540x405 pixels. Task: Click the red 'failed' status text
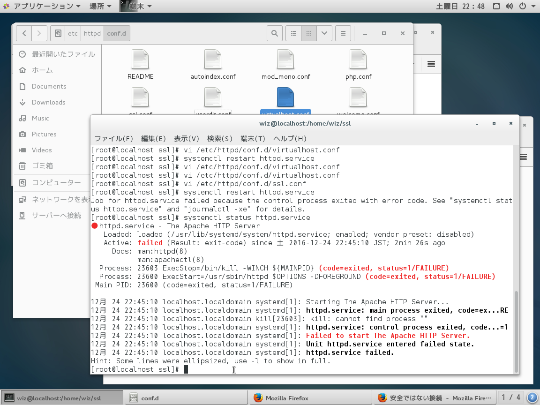pyautogui.click(x=150, y=243)
